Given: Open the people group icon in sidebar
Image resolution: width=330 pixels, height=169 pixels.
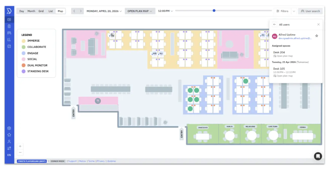Looking at the screenshot, I should click(x=9, y=33).
